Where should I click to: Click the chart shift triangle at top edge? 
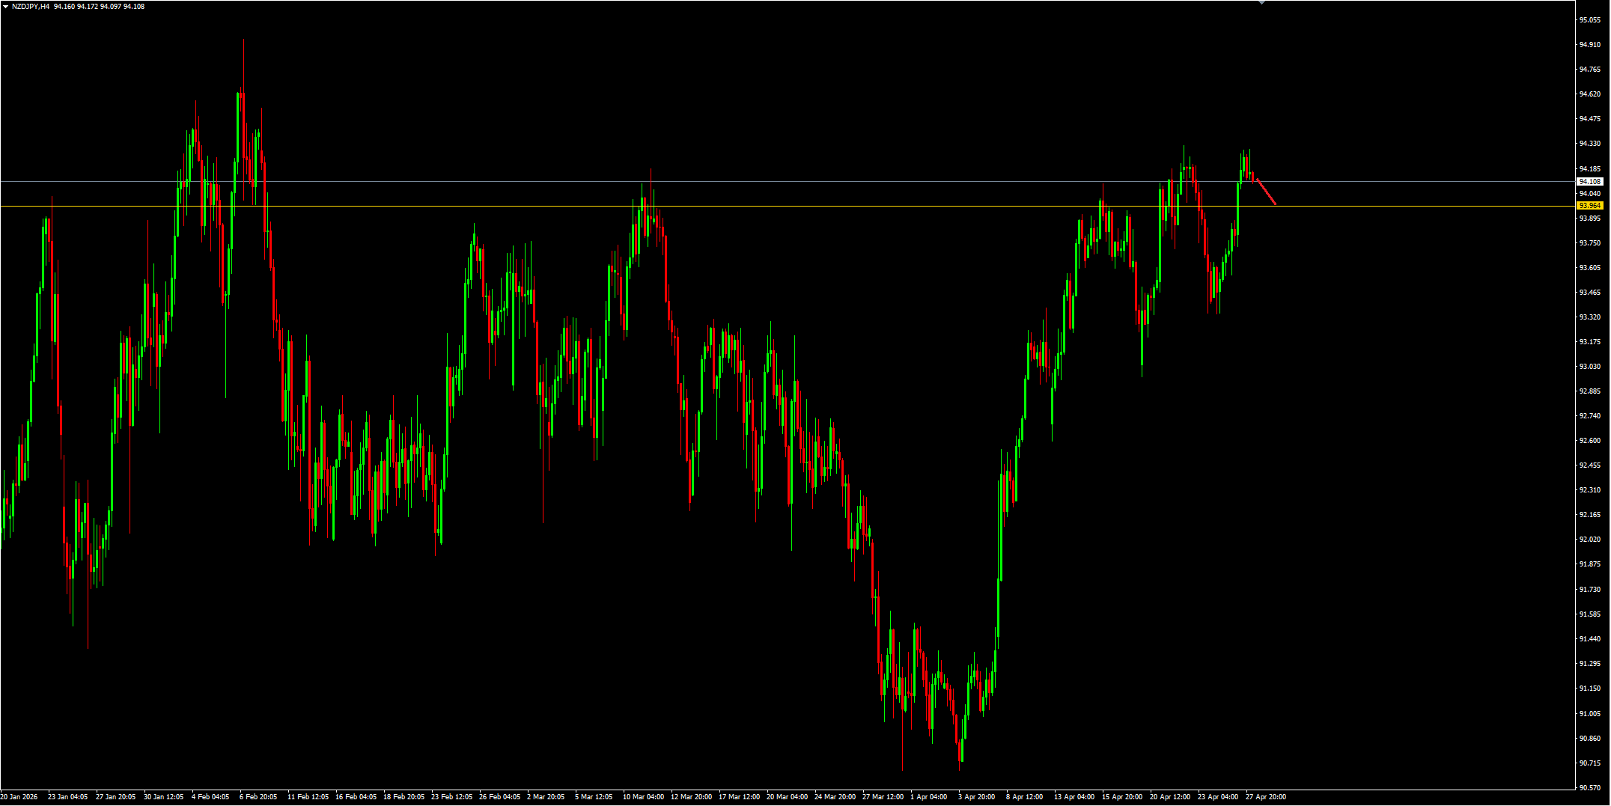tap(1261, 2)
